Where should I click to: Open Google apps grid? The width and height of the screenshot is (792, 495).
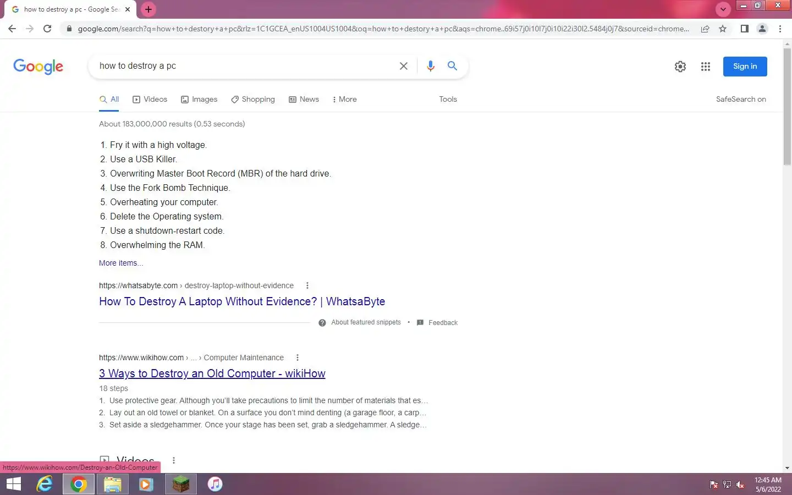coord(706,67)
